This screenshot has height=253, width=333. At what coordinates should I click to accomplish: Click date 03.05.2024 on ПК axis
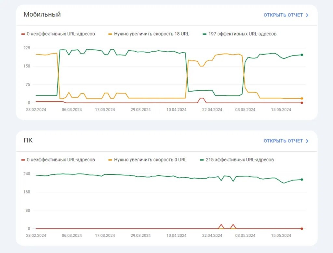point(245,235)
